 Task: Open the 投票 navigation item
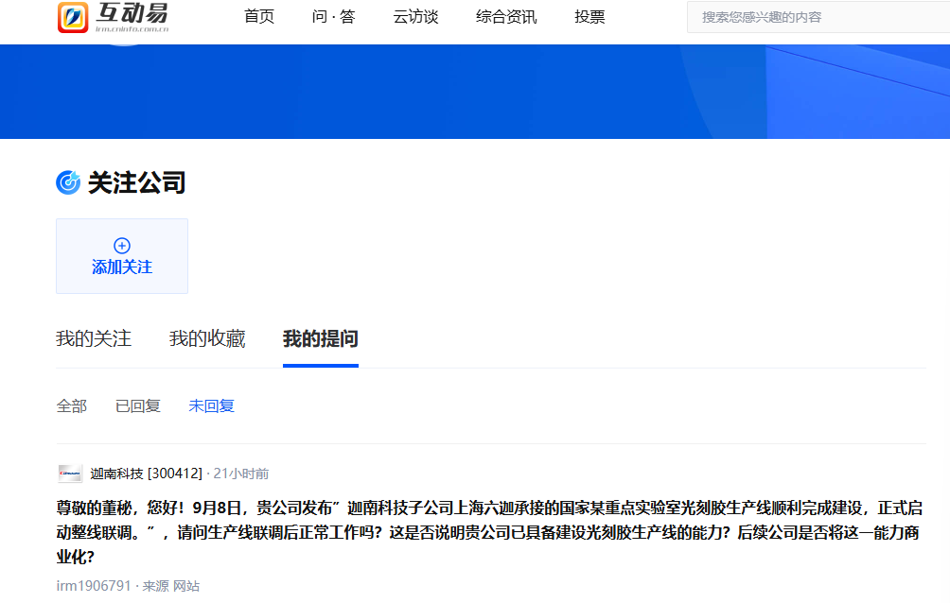(589, 17)
